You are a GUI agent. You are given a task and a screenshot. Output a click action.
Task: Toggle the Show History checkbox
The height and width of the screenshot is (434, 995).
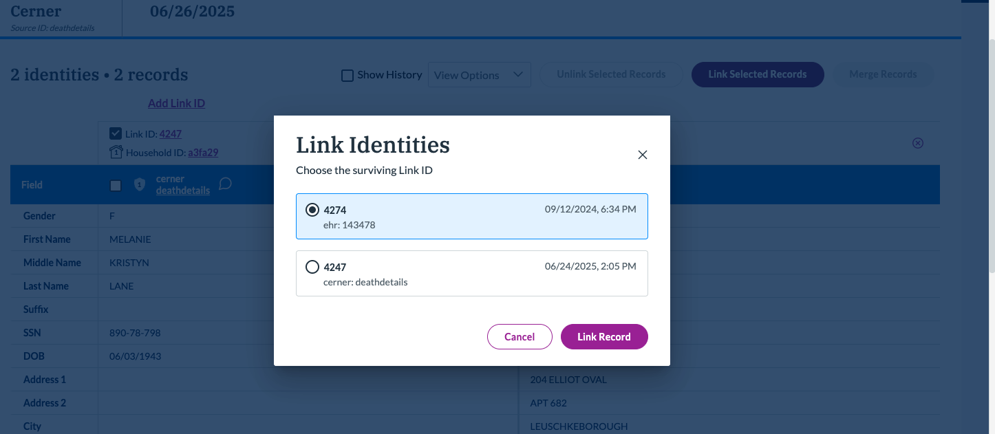click(x=347, y=75)
